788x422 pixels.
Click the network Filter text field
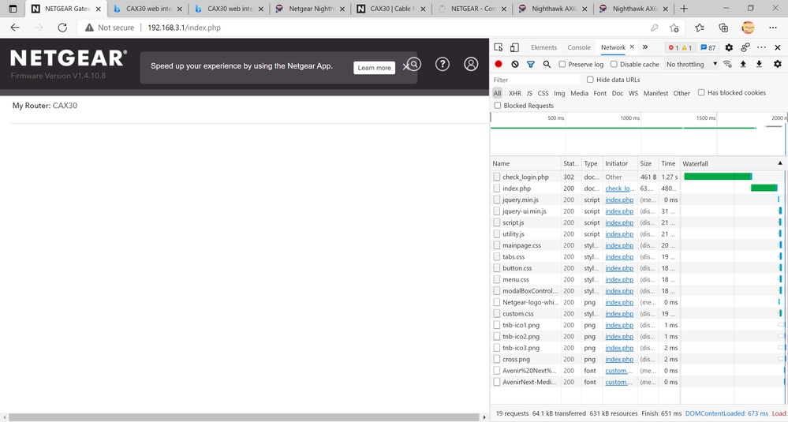coord(536,80)
